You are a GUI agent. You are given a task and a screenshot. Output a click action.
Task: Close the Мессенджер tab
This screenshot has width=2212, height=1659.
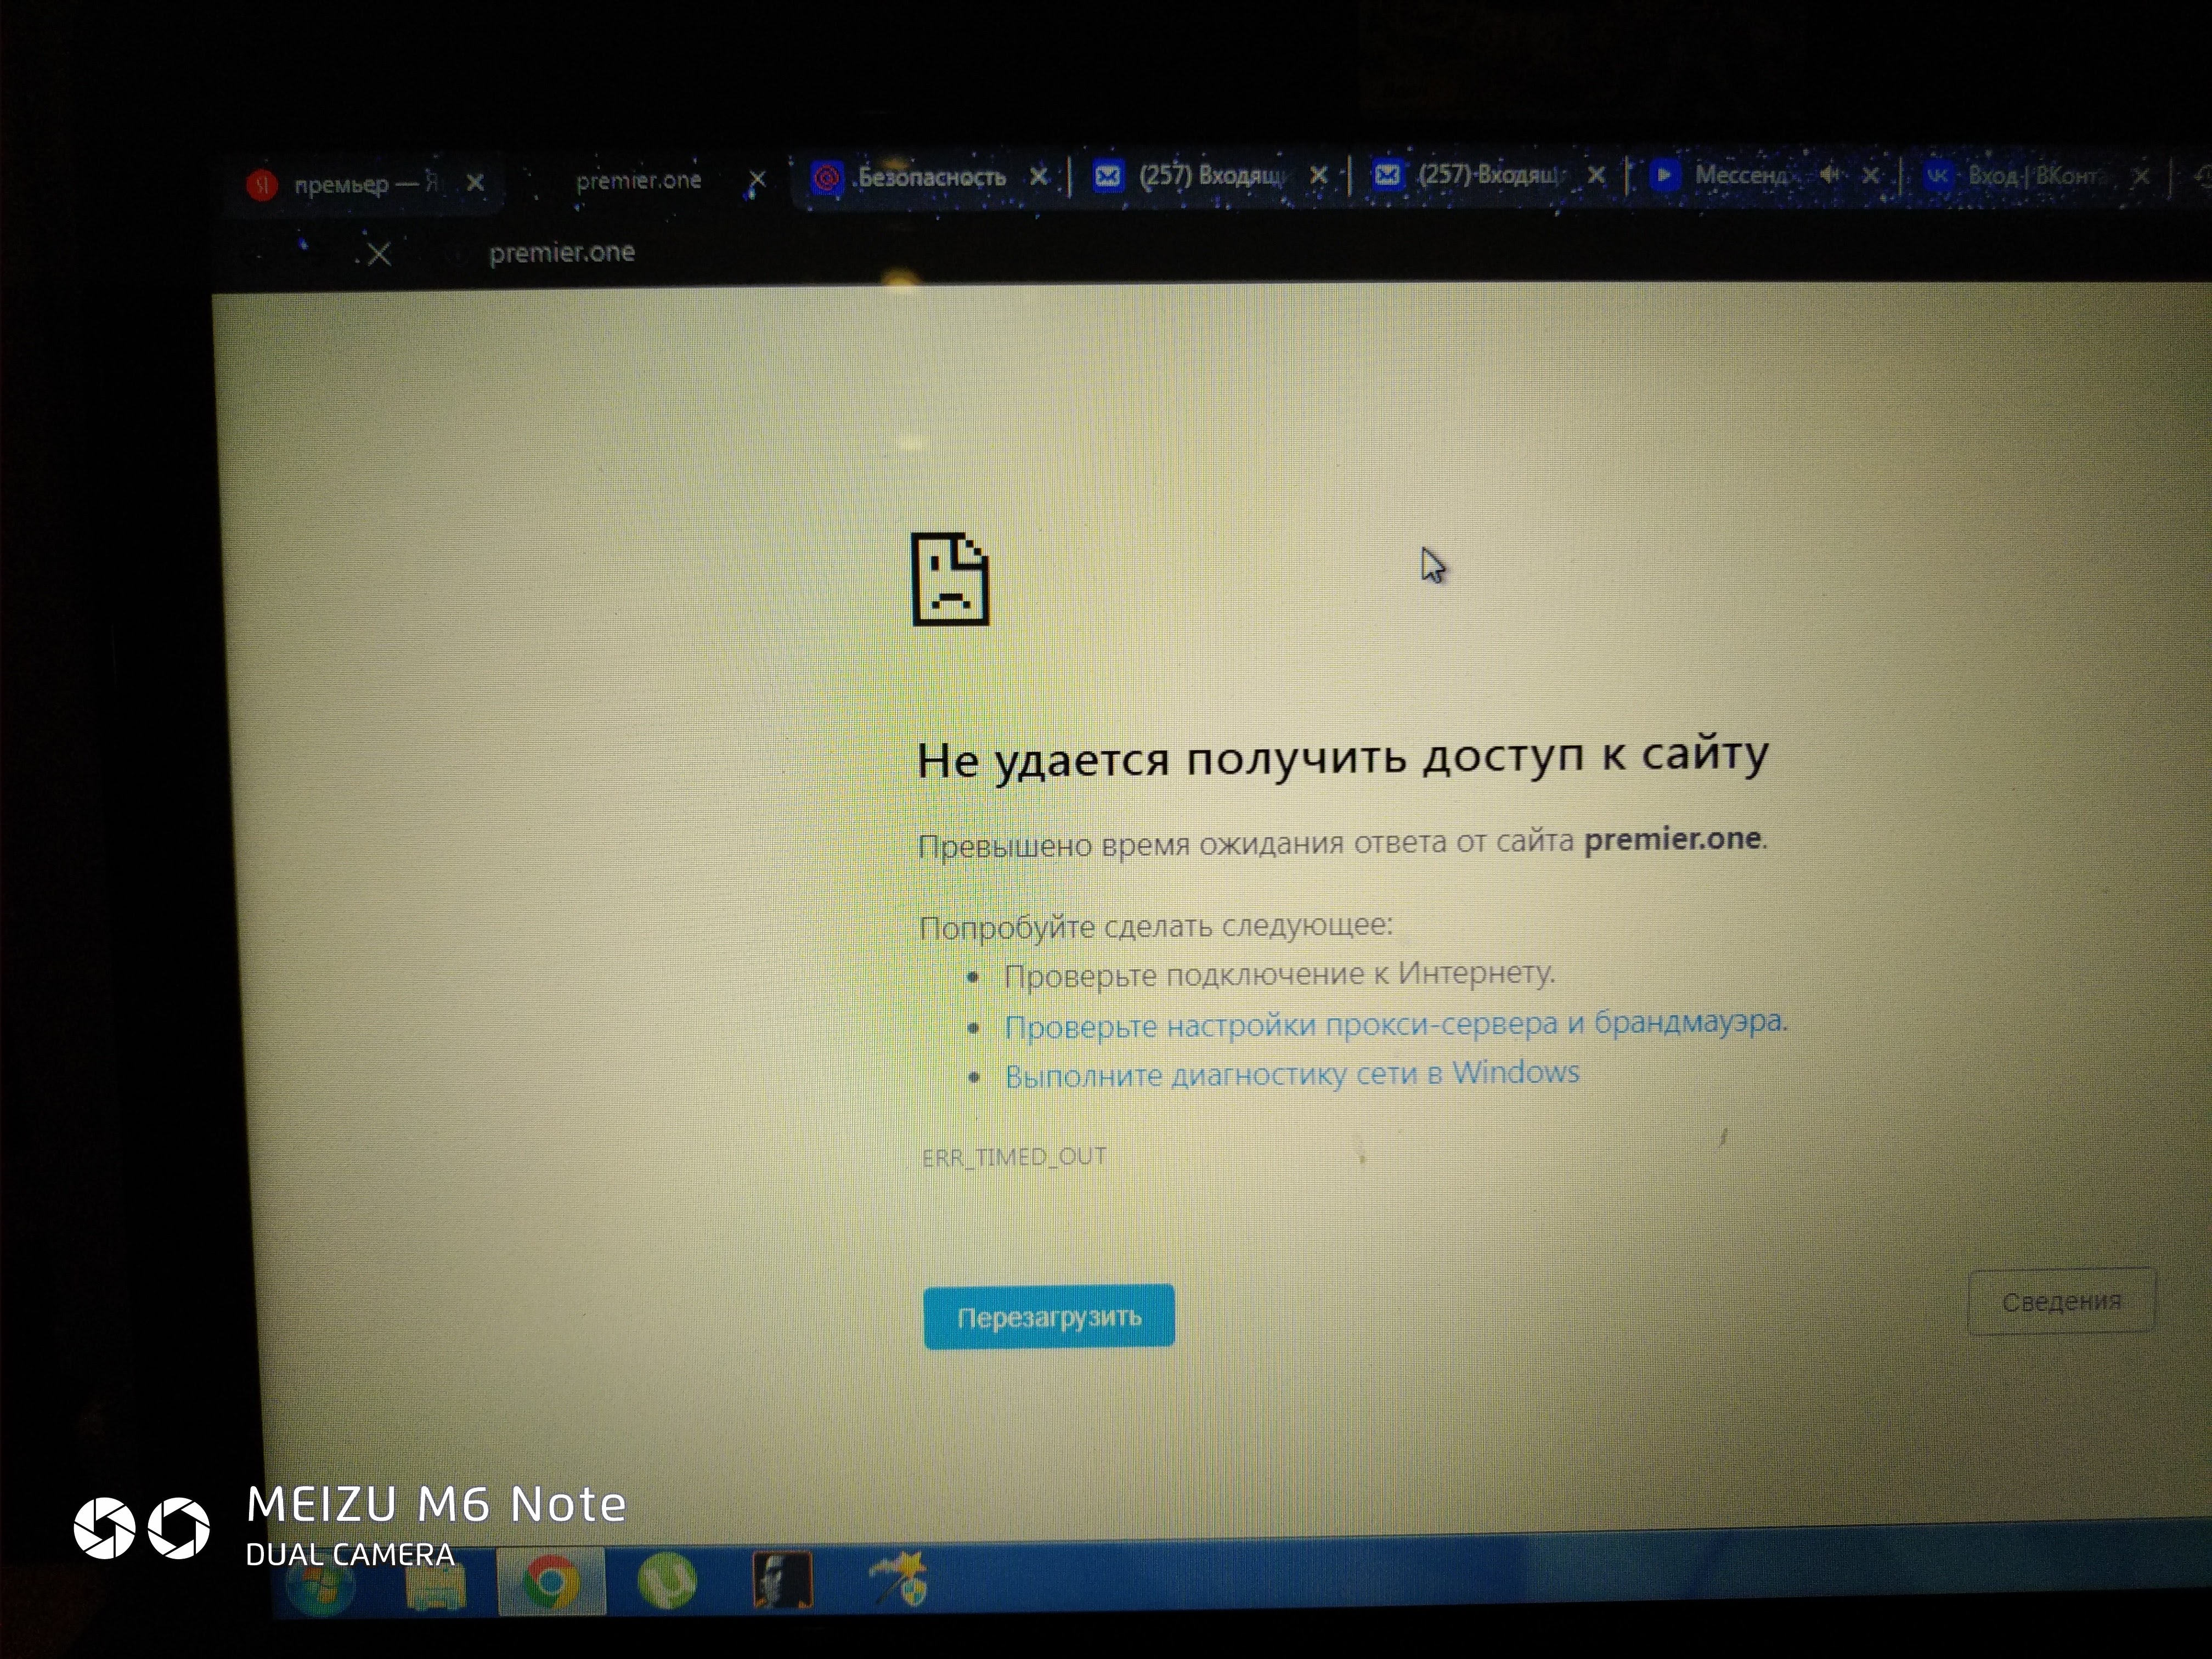click(x=1870, y=175)
